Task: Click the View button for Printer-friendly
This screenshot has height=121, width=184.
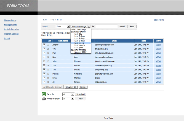Action: [x=81, y=99]
